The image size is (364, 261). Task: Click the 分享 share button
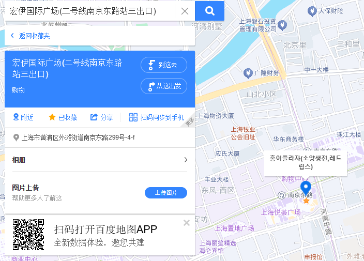102,117
